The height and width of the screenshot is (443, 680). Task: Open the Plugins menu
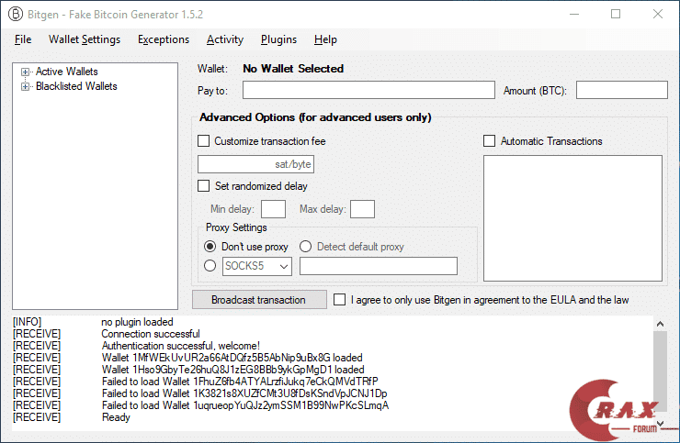click(x=278, y=39)
